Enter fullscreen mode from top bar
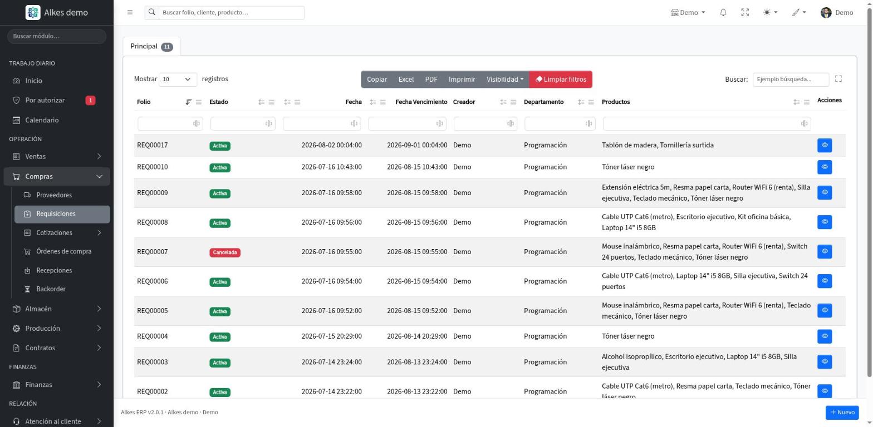The image size is (873, 427). (x=745, y=12)
